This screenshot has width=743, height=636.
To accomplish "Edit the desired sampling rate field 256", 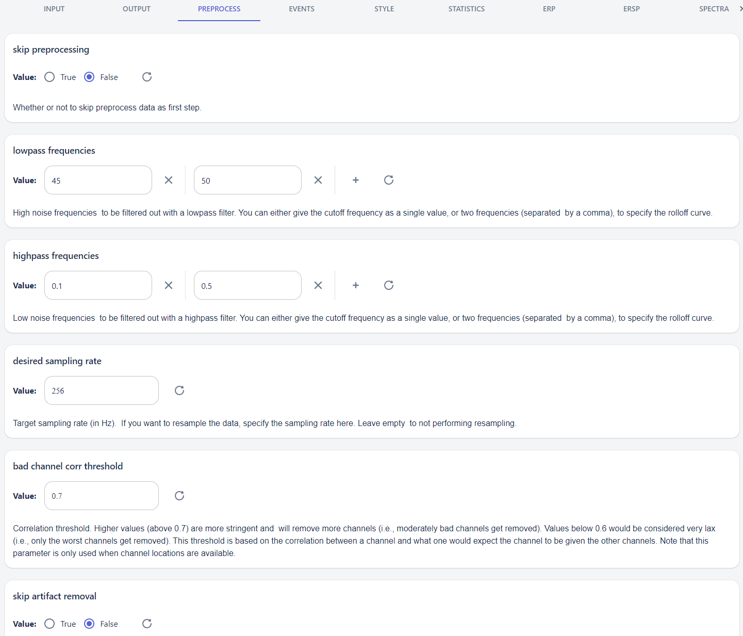I will 102,390.
